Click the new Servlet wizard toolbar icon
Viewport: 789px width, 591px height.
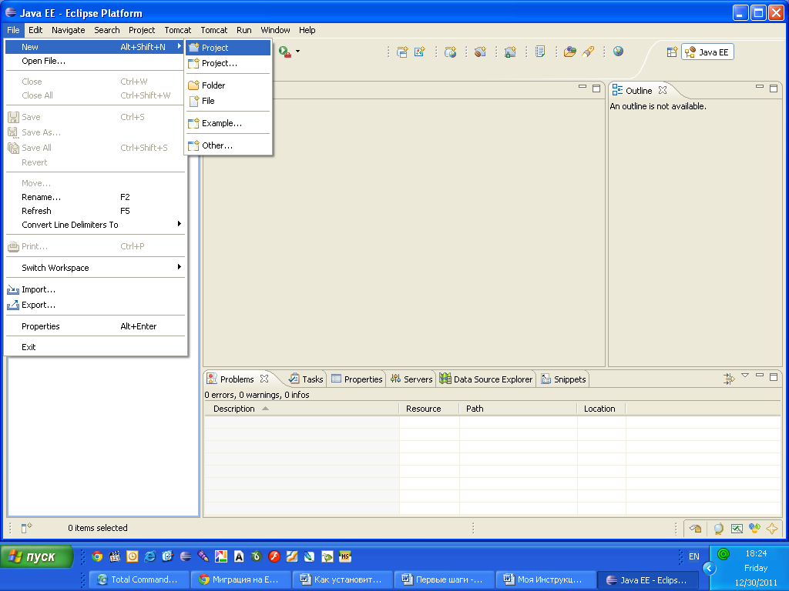pyautogui.click(x=420, y=52)
